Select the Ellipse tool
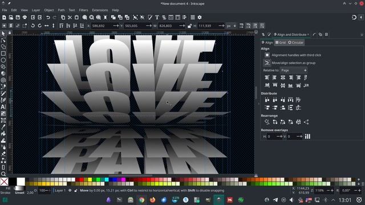 tap(3, 60)
